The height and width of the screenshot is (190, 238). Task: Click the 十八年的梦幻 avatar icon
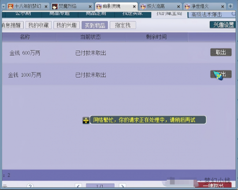[11, 6]
